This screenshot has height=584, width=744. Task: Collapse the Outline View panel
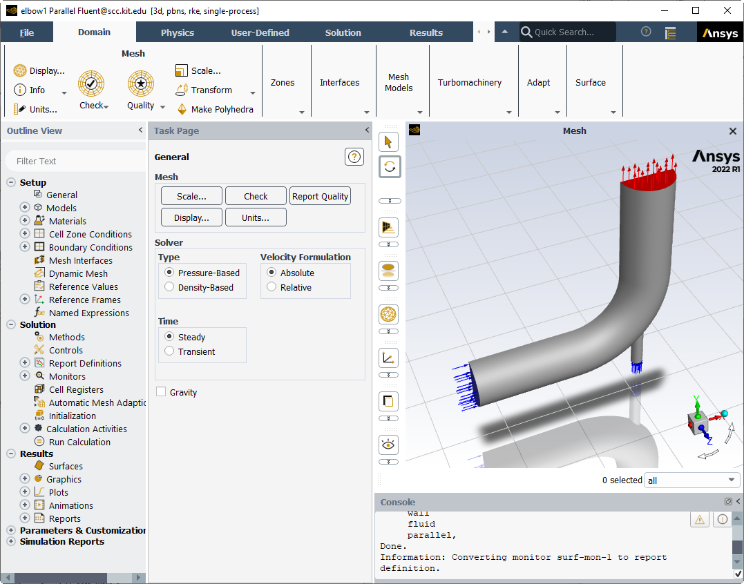pyautogui.click(x=140, y=130)
